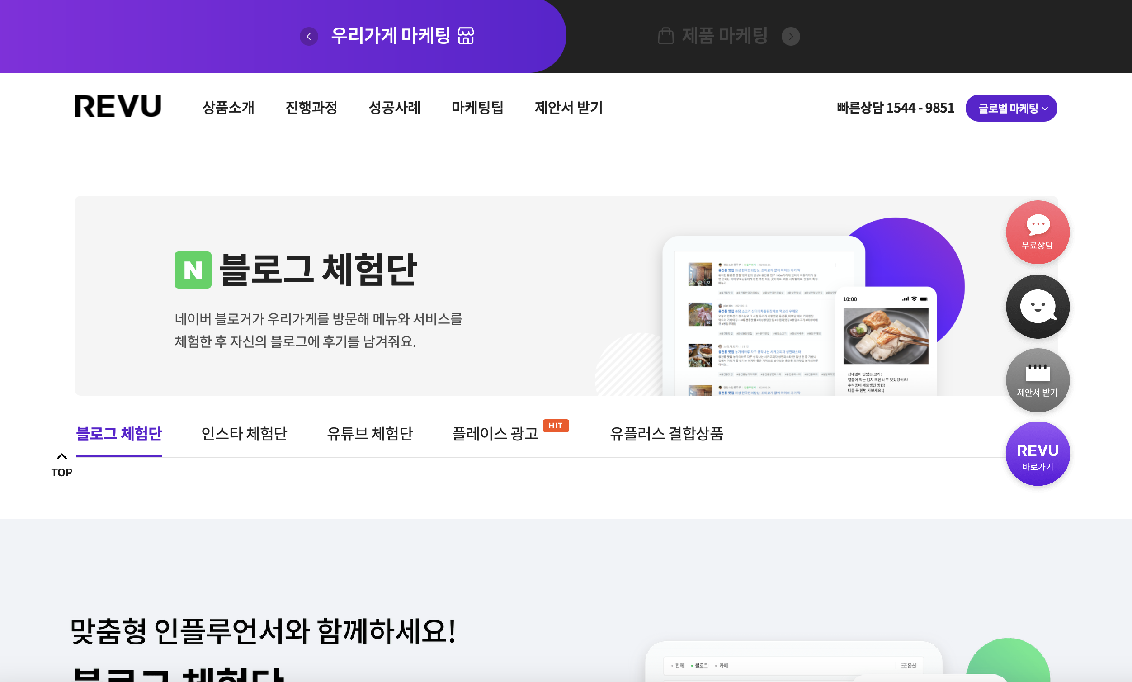Open the 진행과정 menu item
1132x682 pixels.
pyautogui.click(x=311, y=108)
